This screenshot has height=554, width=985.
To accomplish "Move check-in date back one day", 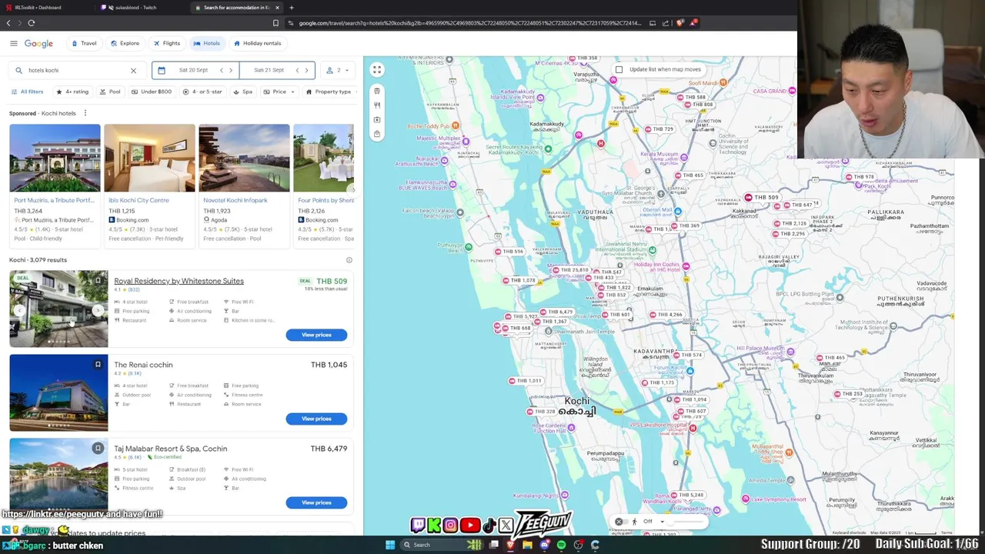I will click(x=222, y=70).
